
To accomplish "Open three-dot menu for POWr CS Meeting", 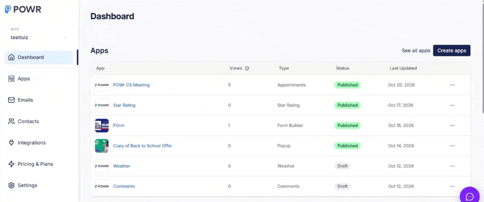I will click(x=452, y=85).
